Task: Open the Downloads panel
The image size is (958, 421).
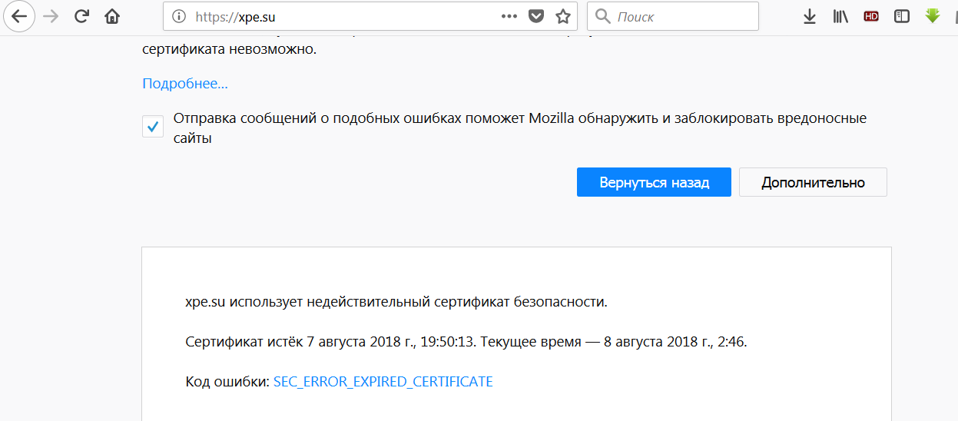Action: tap(809, 16)
